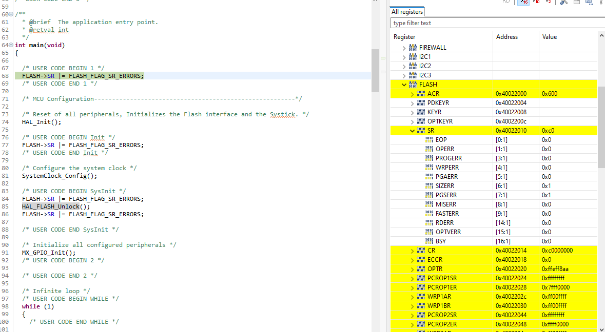This screenshot has height=332, width=605.
Task: Click the FIREWALL peripheral icon
Action: coord(413,48)
